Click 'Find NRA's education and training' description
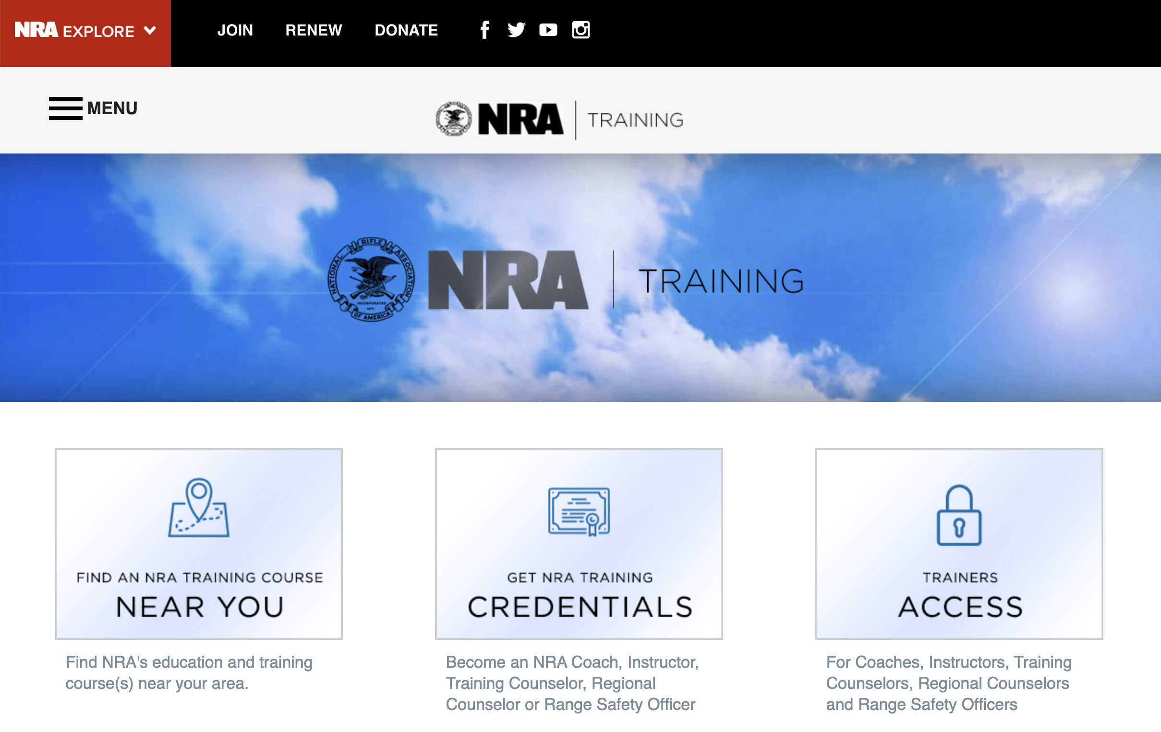The image size is (1161, 732). [x=189, y=673]
